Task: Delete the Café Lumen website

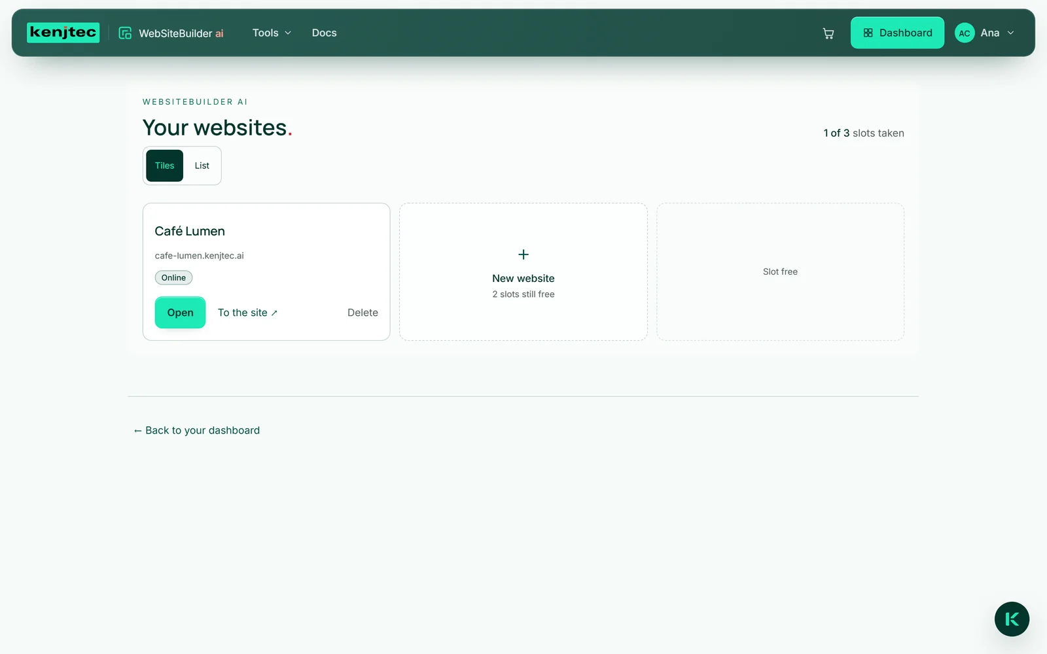Action: pos(363,313)
